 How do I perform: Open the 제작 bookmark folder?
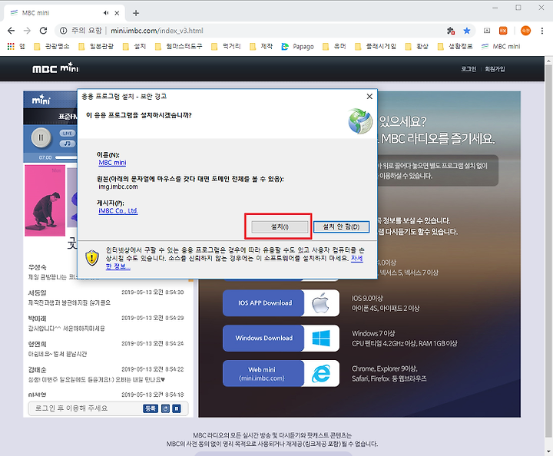(261, 47)
